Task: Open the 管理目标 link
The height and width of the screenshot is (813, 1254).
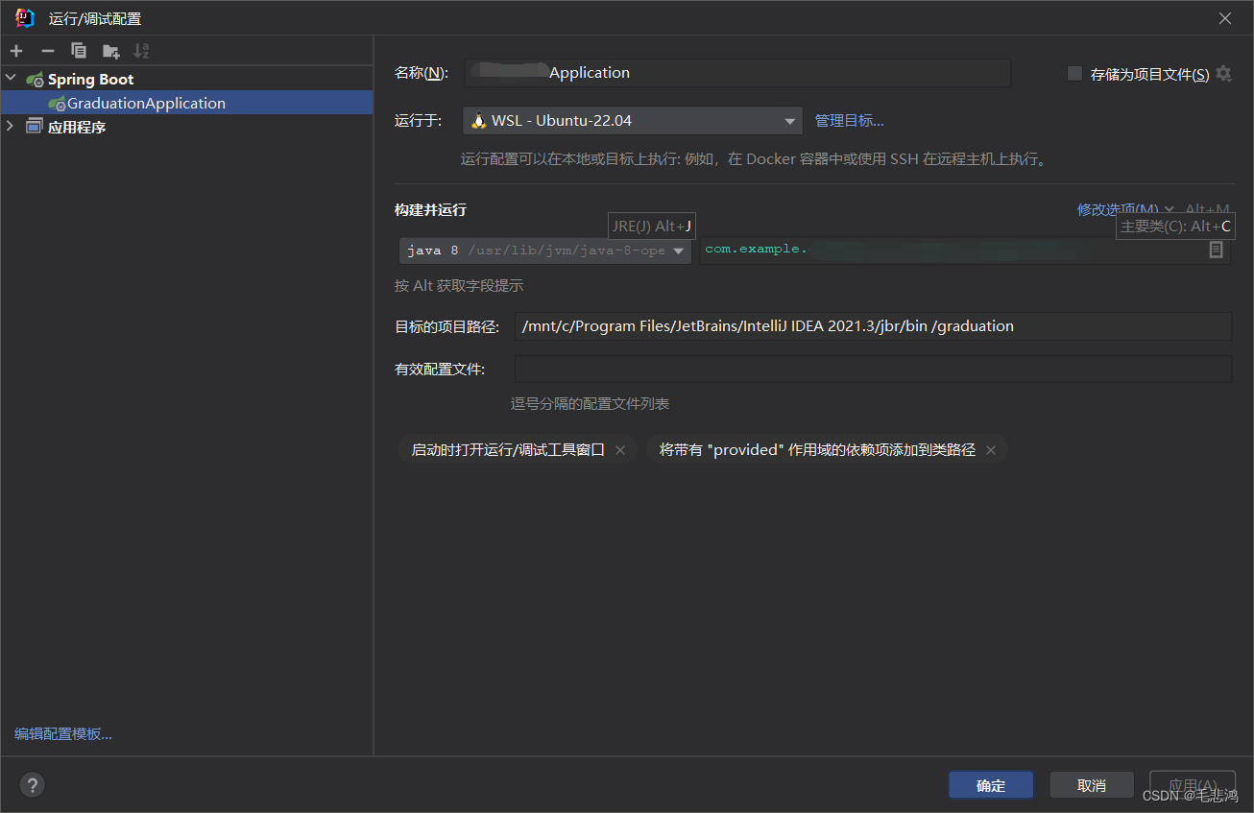Action: pos(849,120)
